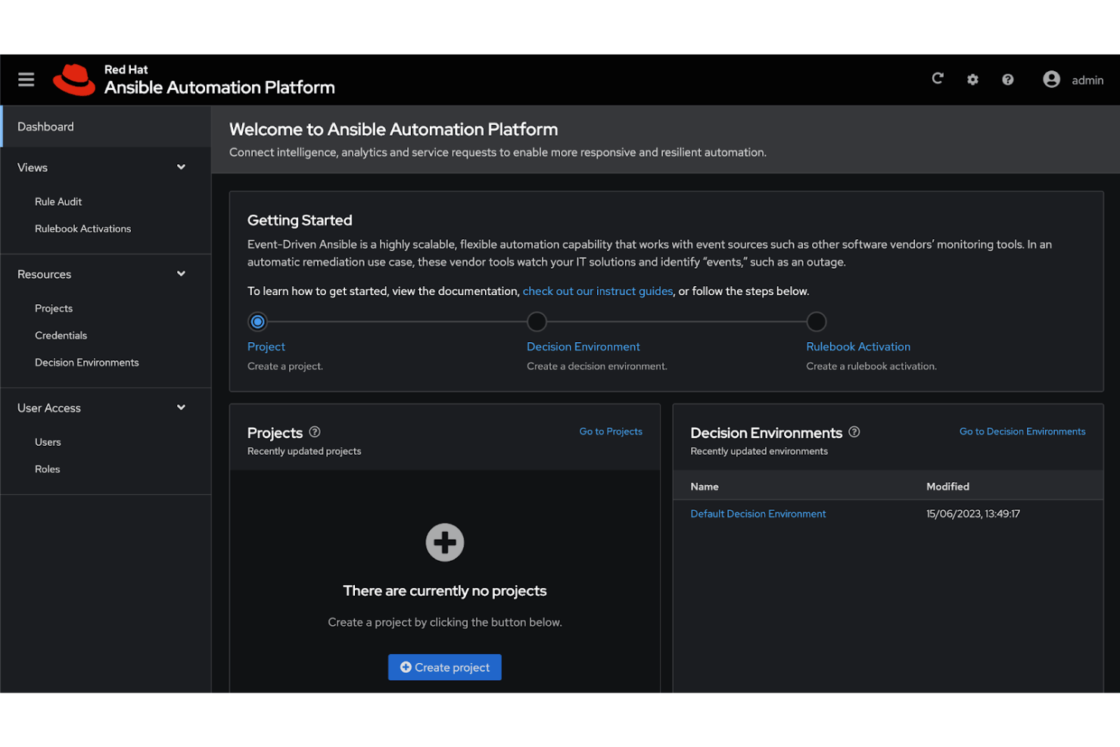Collapse the Views section chevron
This screenshot has width=1120, height=747.
tap(181, 167)
